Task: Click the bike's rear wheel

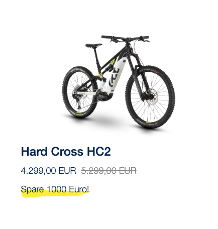Action: coord(80,92)
